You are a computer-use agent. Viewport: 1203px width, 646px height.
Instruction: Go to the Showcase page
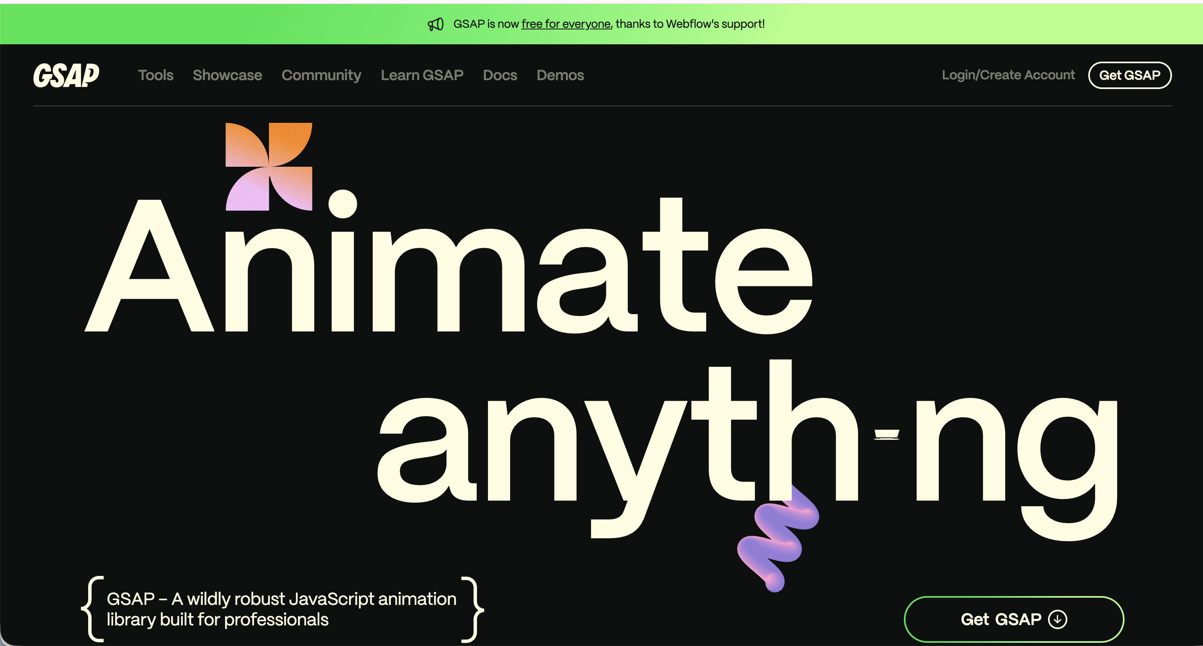click(x=227, y=75)
